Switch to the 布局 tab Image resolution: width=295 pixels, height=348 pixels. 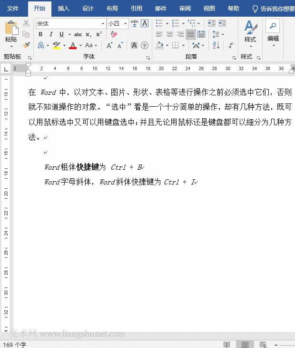coord(112,9)
